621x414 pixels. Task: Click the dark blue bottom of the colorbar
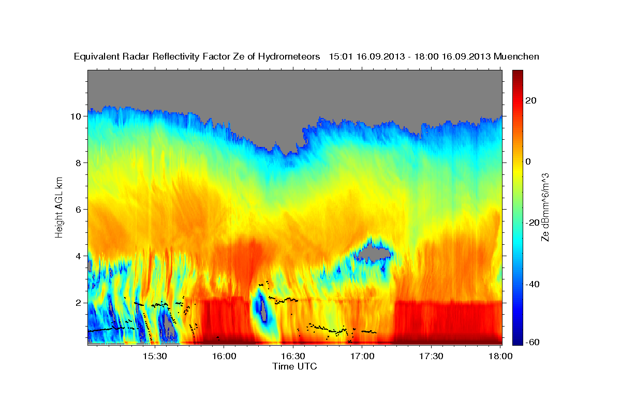[x=517, y=339]
